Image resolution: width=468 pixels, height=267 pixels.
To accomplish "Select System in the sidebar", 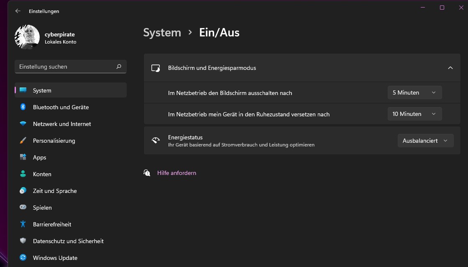I will 70,90.
